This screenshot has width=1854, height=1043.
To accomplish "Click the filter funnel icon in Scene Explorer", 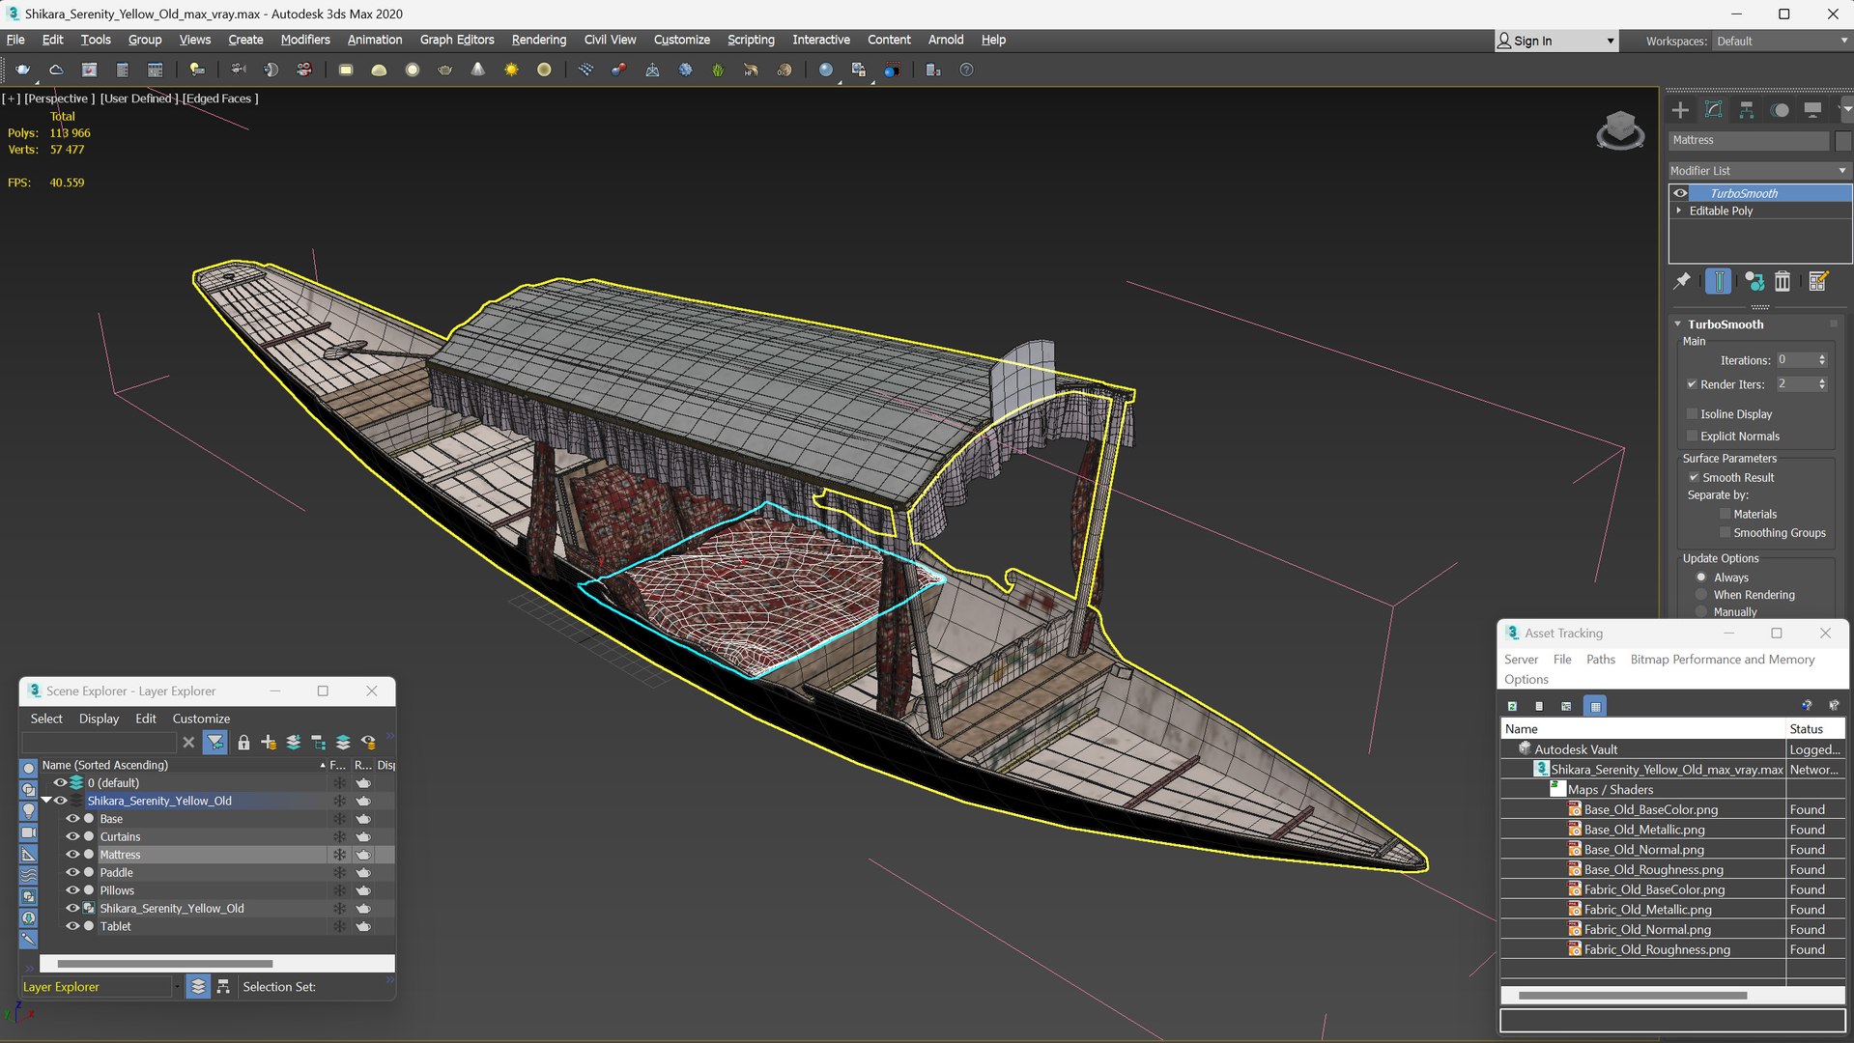I will point(215,742).
